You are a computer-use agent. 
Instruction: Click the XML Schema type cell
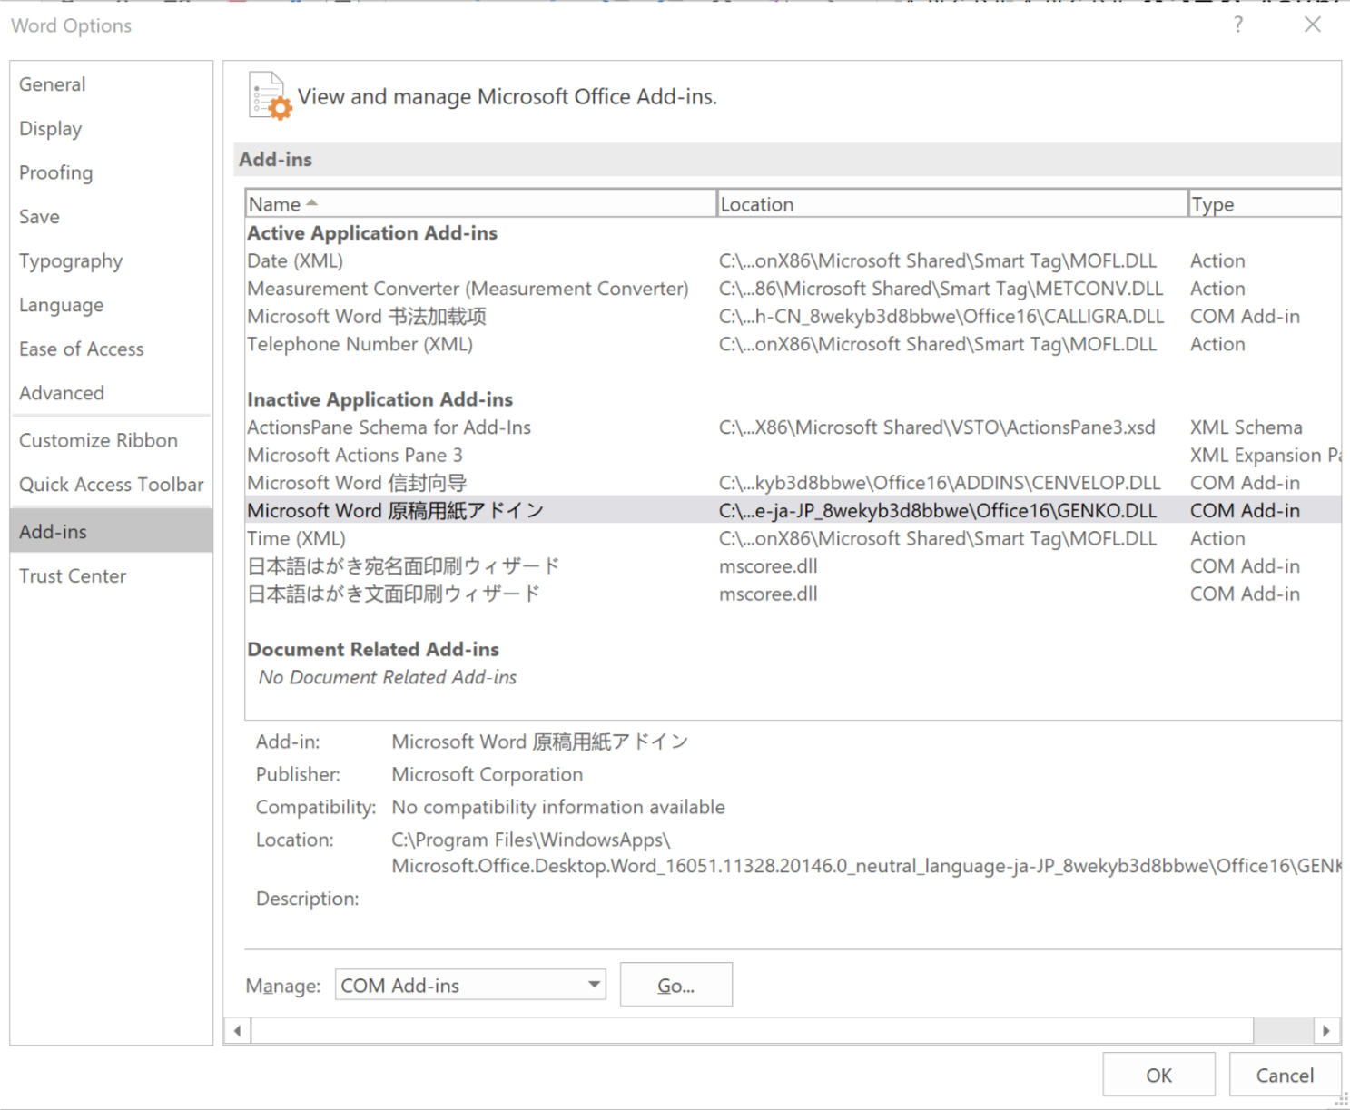click(x=1246, y=427)
